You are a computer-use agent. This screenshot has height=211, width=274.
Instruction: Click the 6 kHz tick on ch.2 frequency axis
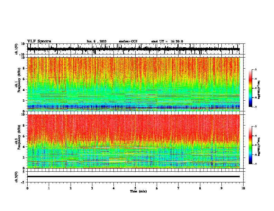24,136
